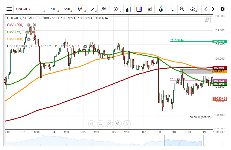This screenshot has width=231, height=150.
Task: Open the calendar date picker icon
Action: pyautogui.click(x=139, y=9)
